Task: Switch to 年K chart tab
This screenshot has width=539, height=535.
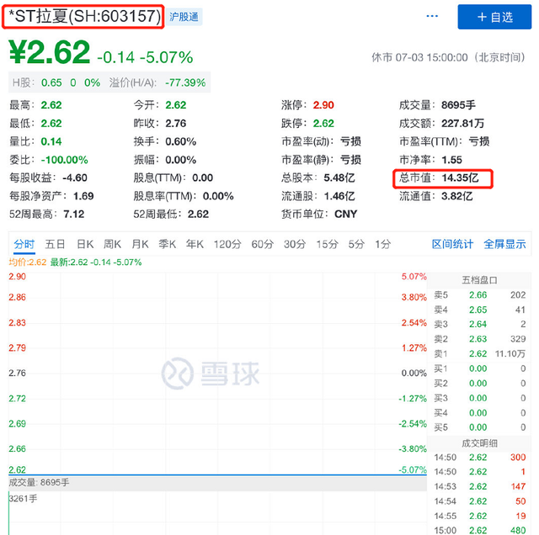Action: 195,244
